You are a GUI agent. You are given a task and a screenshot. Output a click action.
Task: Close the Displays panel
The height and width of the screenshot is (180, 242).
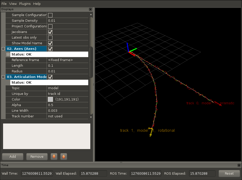90,9
